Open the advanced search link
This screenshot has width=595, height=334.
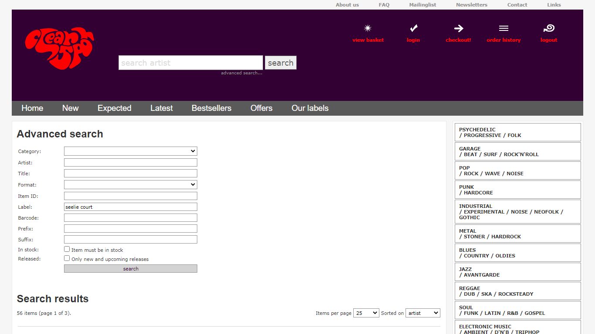[241, 73]
